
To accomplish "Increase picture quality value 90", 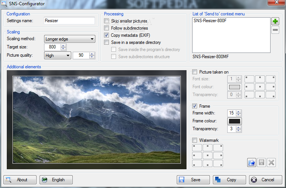I will [92, 54].
